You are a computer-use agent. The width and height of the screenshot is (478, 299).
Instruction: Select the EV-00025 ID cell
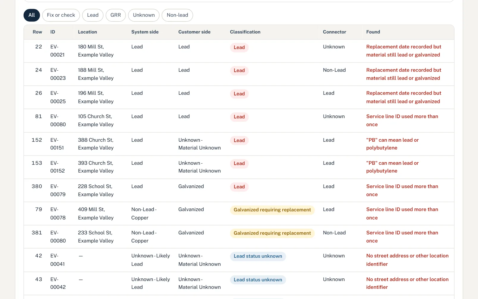[58, 97]
